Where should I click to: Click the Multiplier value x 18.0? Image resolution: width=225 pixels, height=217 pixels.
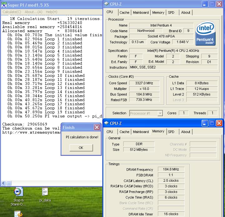pos(144,89)
